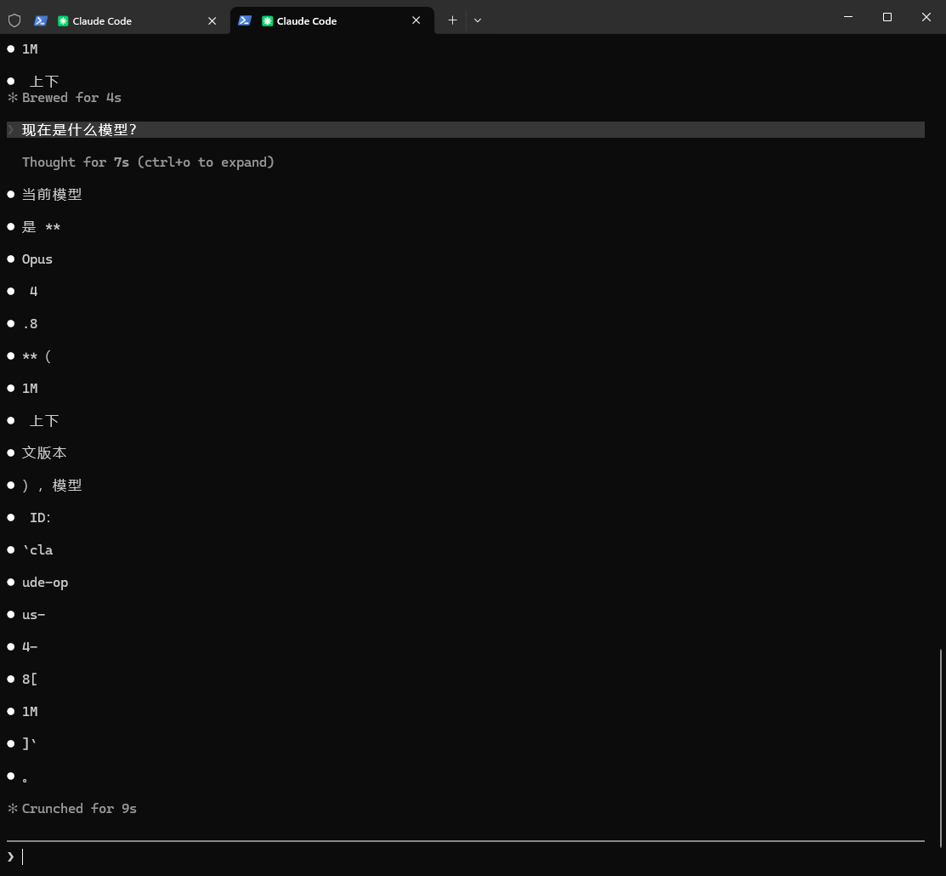Click the 'ude-op' output line
Screen dimensions: 946x876
(x=45, y=582)
